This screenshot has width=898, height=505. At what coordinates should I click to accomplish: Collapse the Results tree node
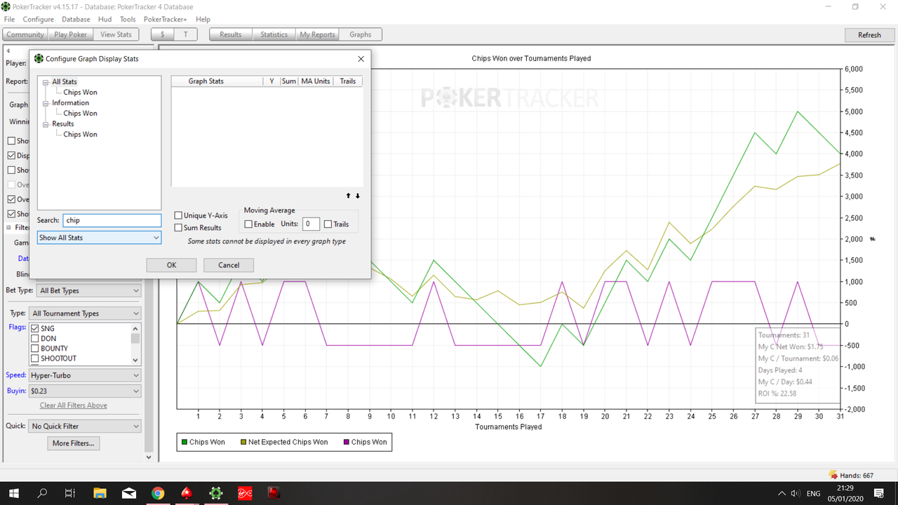(46, 124)
